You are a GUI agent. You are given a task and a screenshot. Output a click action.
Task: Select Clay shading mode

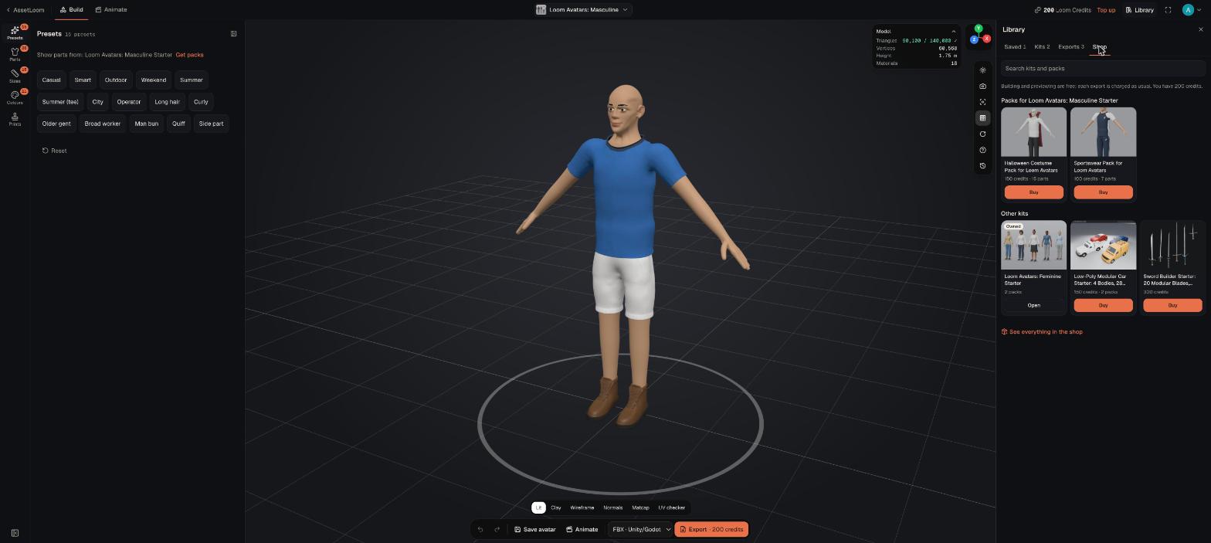(x=556, y=507)
